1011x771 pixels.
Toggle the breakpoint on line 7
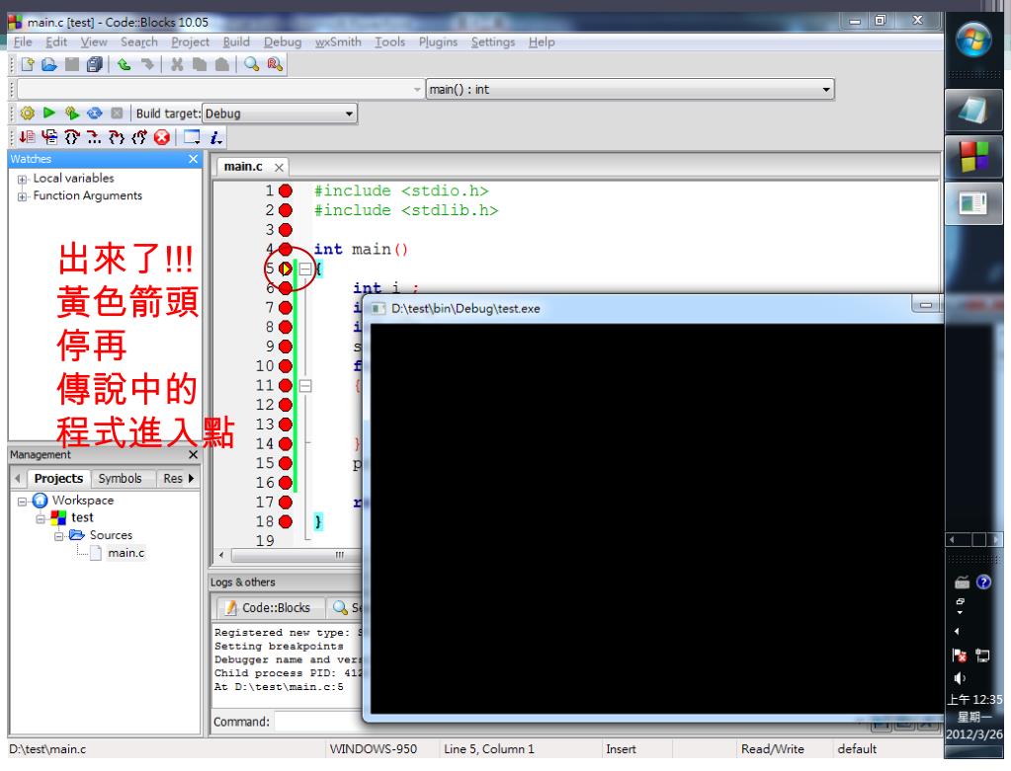(x=286, y=307)
